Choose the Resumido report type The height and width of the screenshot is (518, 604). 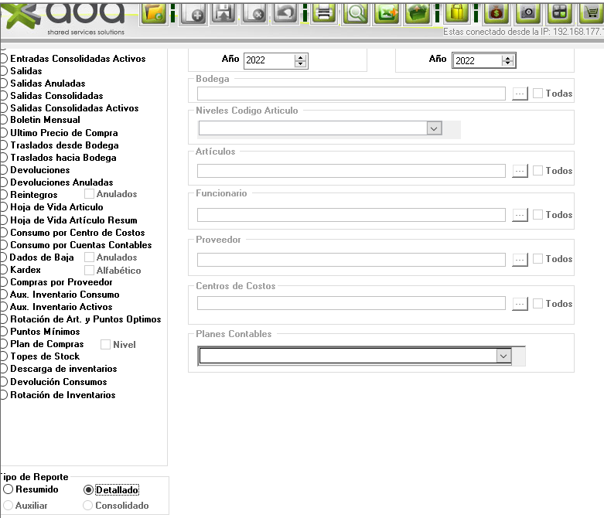(9, 489)
